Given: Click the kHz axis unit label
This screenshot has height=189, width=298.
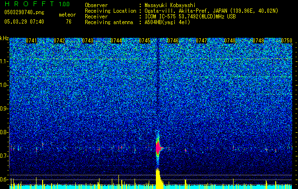Looking at the screenshot, I should coord(4,38).
